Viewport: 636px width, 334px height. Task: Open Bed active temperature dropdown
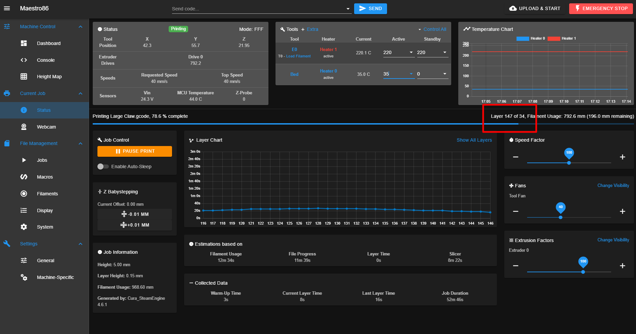[x=411, y=74]
